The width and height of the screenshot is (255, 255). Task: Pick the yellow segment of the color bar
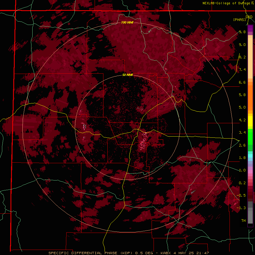250,121
